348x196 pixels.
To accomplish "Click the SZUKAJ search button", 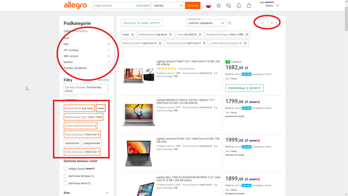I will (x=193, y=6).
